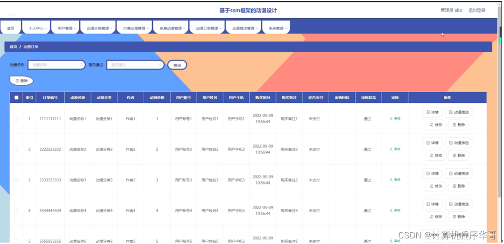Click cell 动漫名称1

[x=78, y=119]
